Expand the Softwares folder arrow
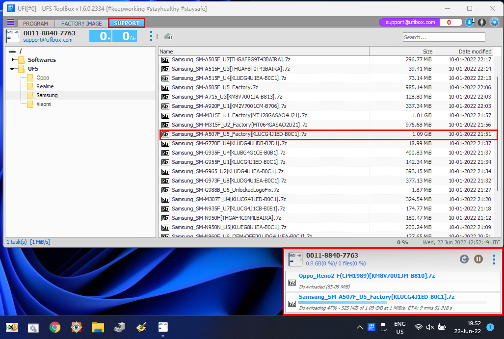The image size is (504, 339). point(13,60)
